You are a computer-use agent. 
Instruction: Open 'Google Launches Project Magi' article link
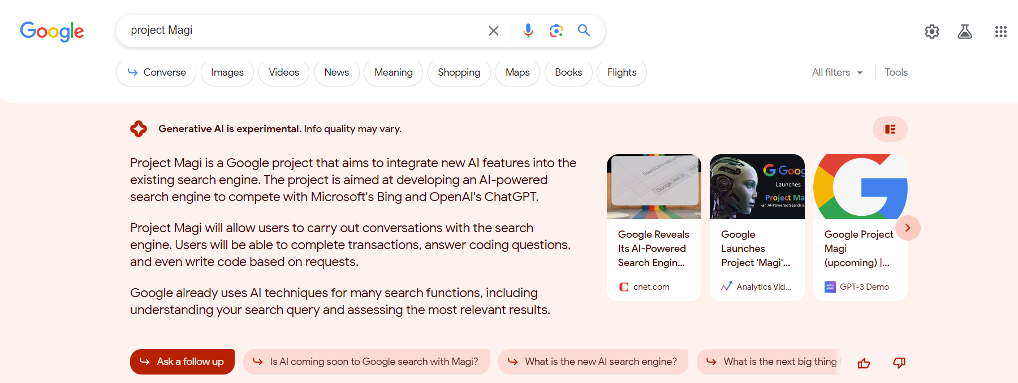pyautogui.click(x=756, y=249)
